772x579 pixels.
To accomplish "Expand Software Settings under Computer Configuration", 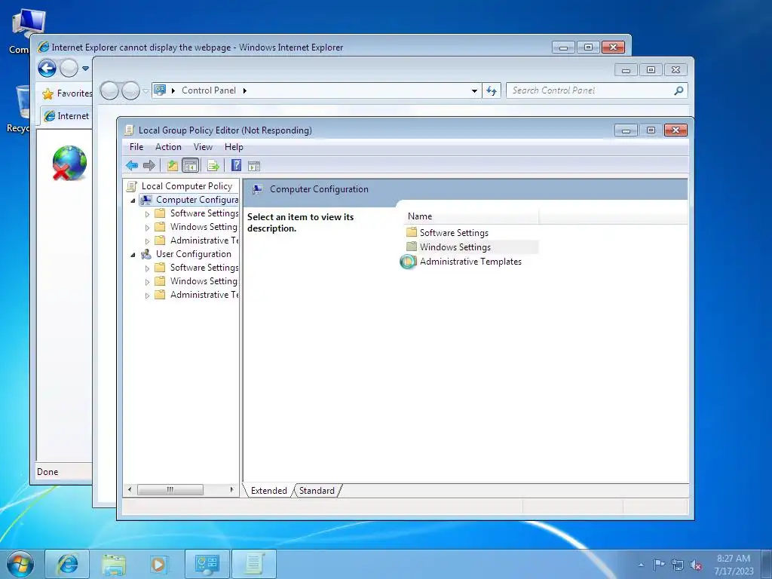I will point(147,214).
